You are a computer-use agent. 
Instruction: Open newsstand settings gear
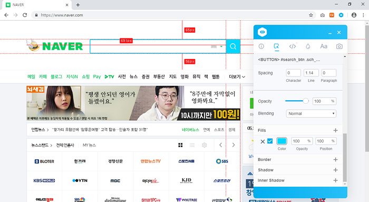pyautogui.click(x=205, y=145)
